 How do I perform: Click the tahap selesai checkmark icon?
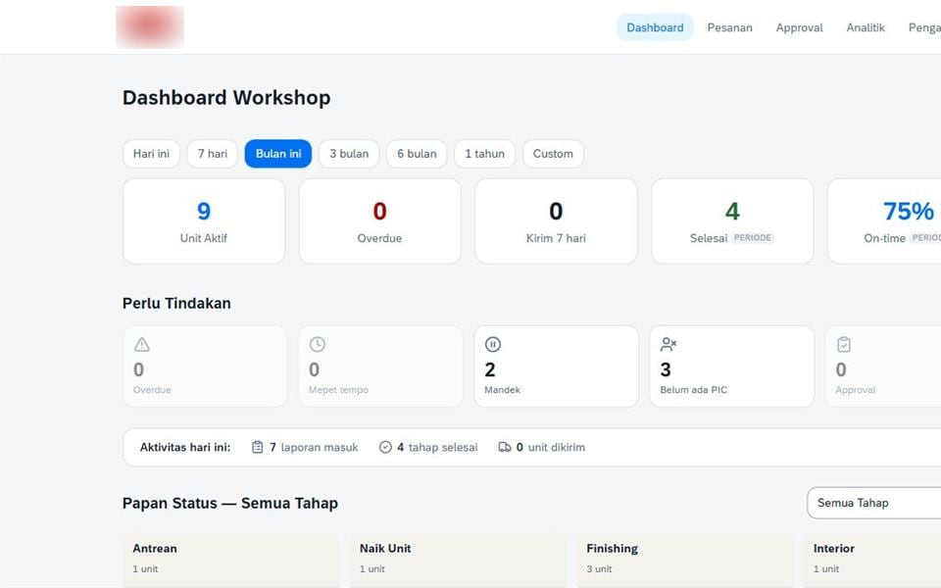385,447
